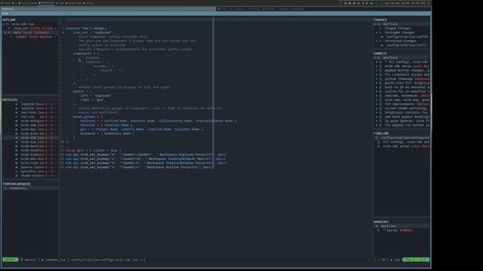483x271 pixels.
Task: Select the 'vscode theme switching' commit row
Action: point(402,108)
